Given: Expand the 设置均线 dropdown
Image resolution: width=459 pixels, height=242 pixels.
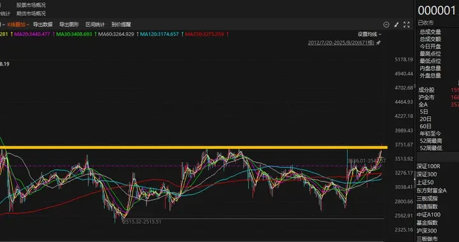Looking at the screenshot, I should 369,34.
